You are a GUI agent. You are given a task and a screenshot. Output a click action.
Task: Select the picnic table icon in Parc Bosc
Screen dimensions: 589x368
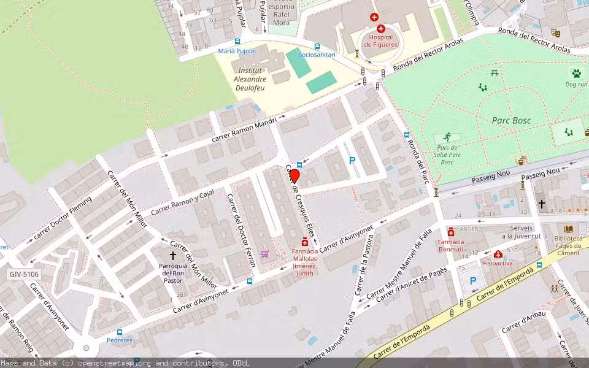coord(495,72)
